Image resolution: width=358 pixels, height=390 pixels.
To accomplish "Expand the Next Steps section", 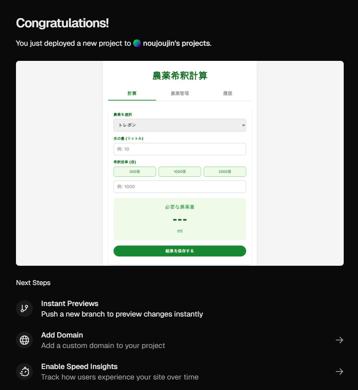I will (33, 283).
